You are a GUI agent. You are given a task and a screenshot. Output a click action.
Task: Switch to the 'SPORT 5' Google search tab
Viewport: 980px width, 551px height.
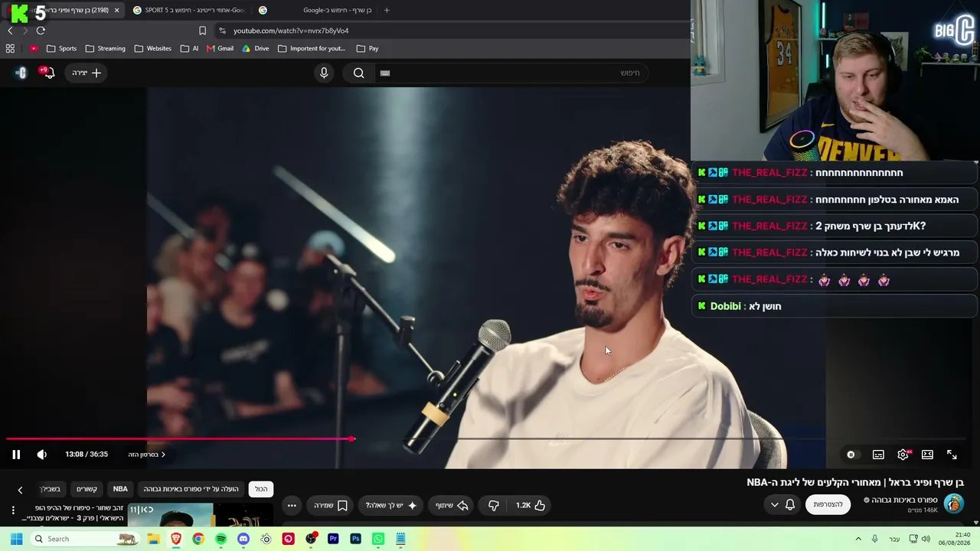coord(188,10)
